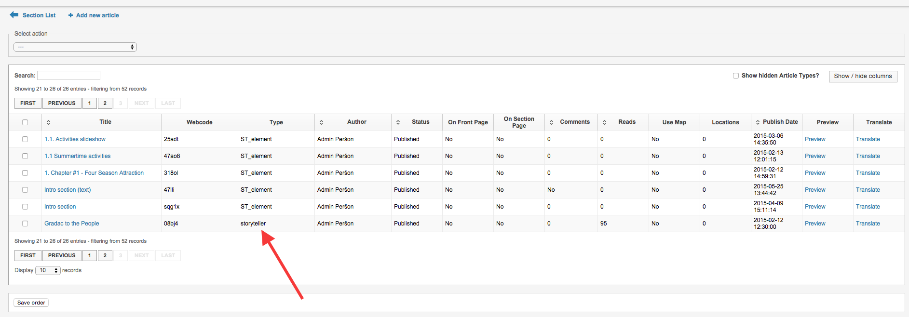909x317 pixels.
Task: Check the box for 1.1. Activities slideshow
Action: point(25,139)
